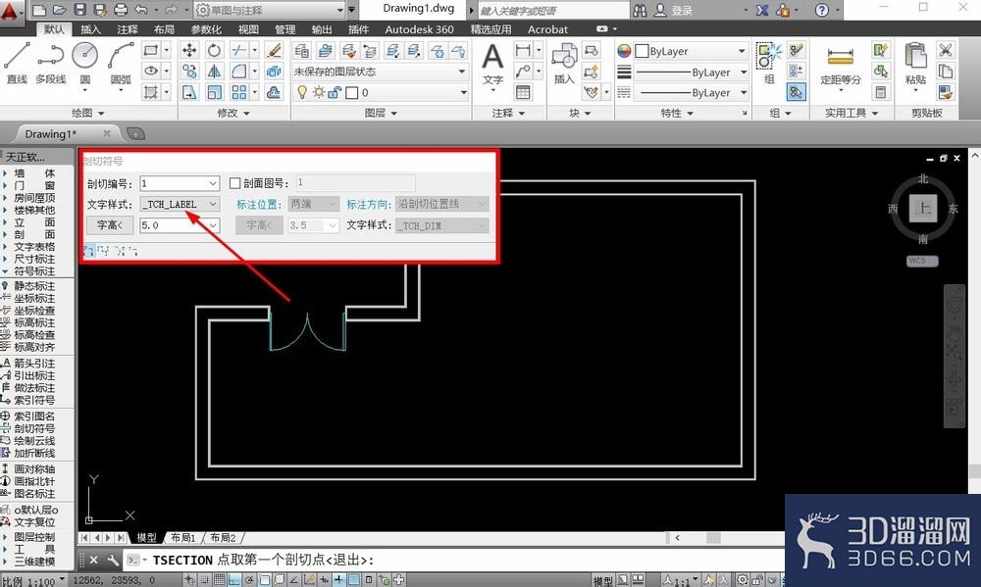
Task: Select the 圆 circle tool
Action: (x=84, y=62)
